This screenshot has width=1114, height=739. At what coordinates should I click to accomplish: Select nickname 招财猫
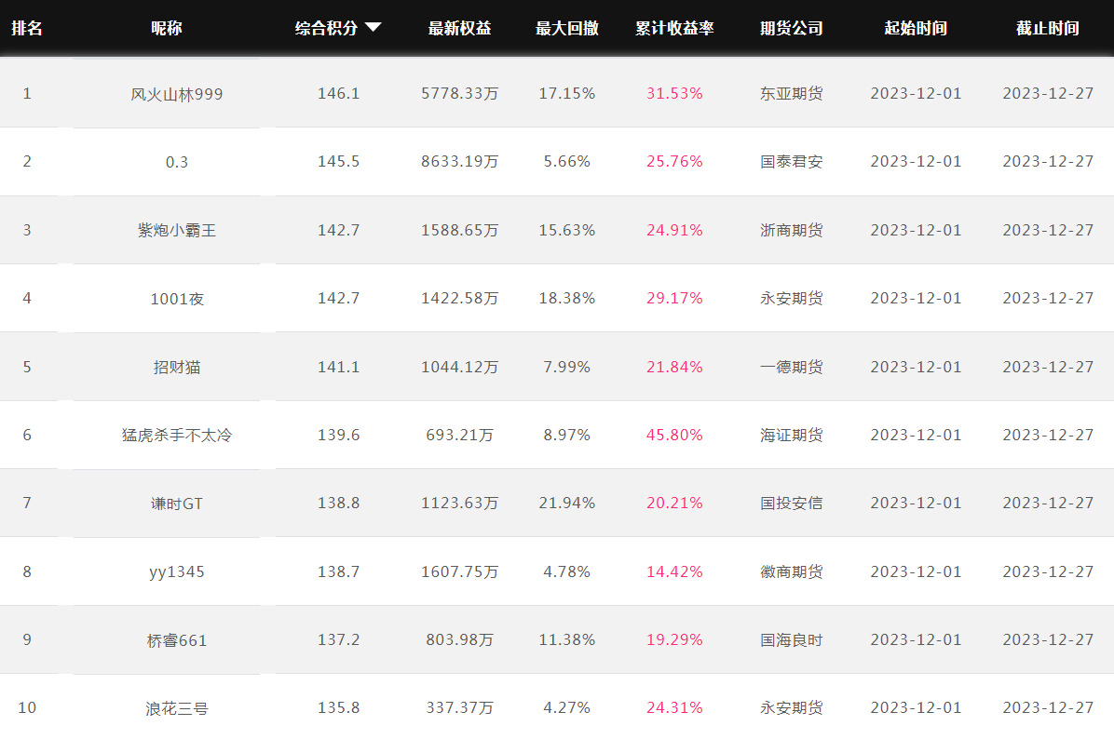coord(177,367)
